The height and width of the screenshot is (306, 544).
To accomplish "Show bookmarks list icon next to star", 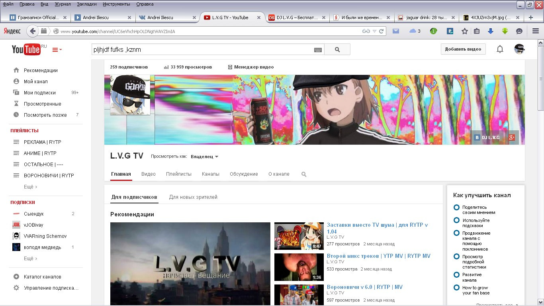I will (477, 31).
